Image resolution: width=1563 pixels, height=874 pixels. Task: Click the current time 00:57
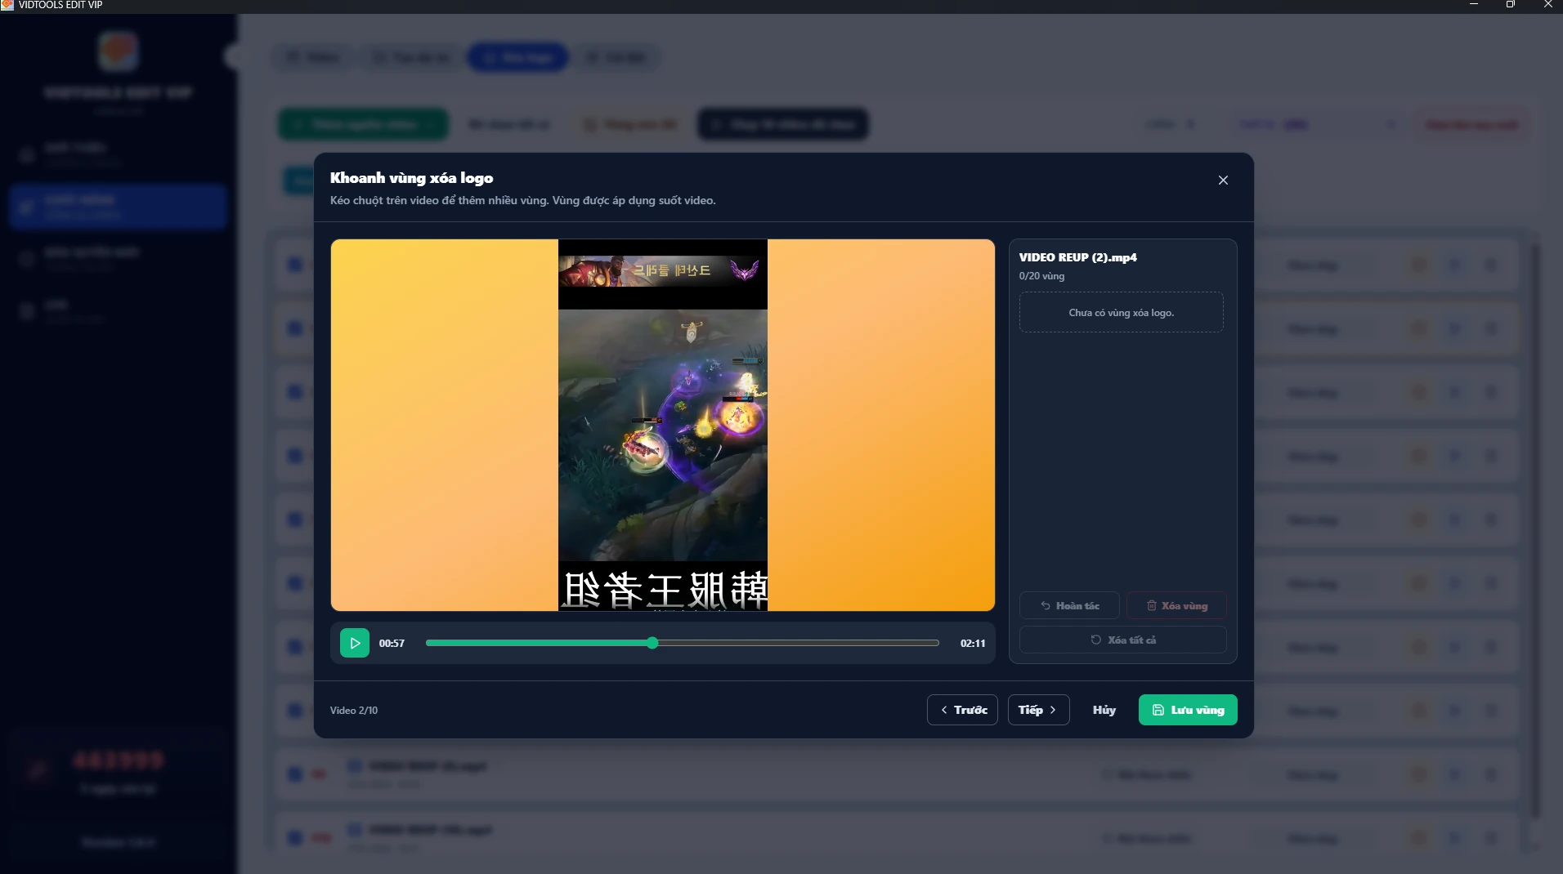(392, 644)
